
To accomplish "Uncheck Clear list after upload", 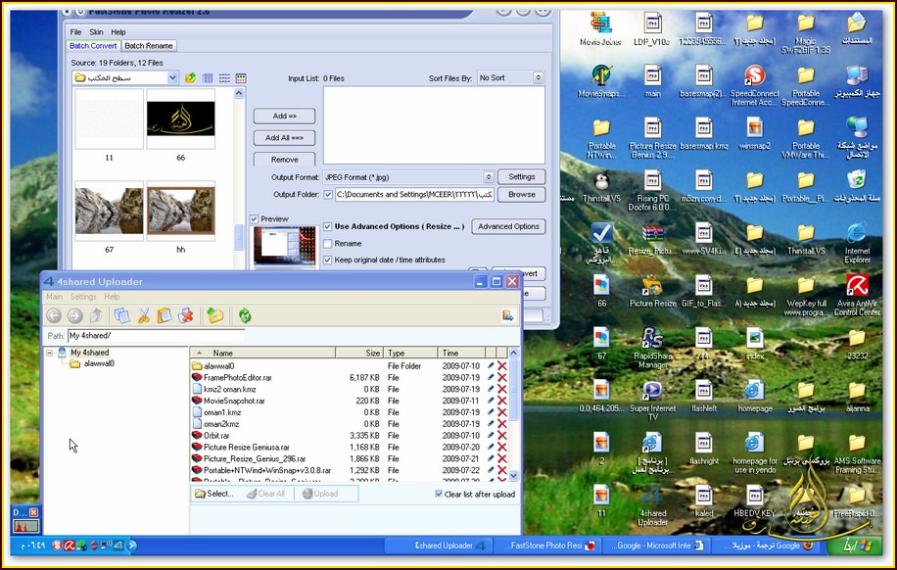I will click(x=439, y=494).
